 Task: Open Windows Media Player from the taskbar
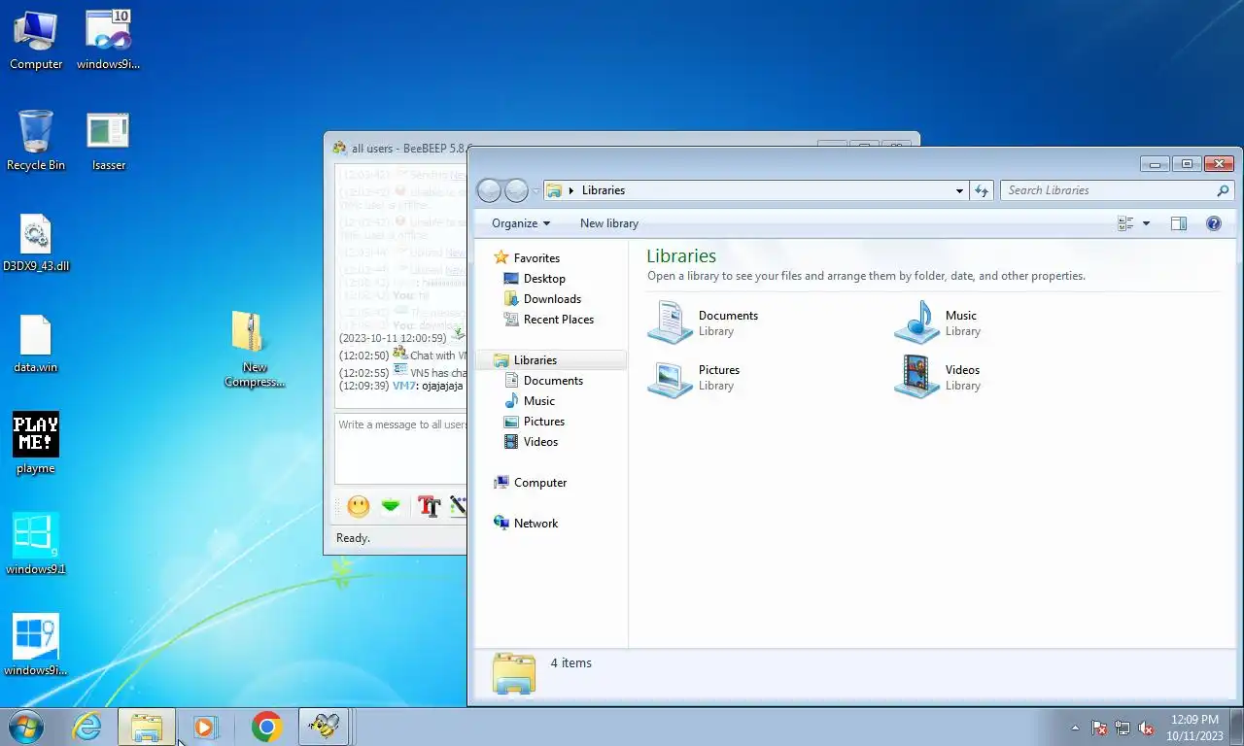pos(205,727)
